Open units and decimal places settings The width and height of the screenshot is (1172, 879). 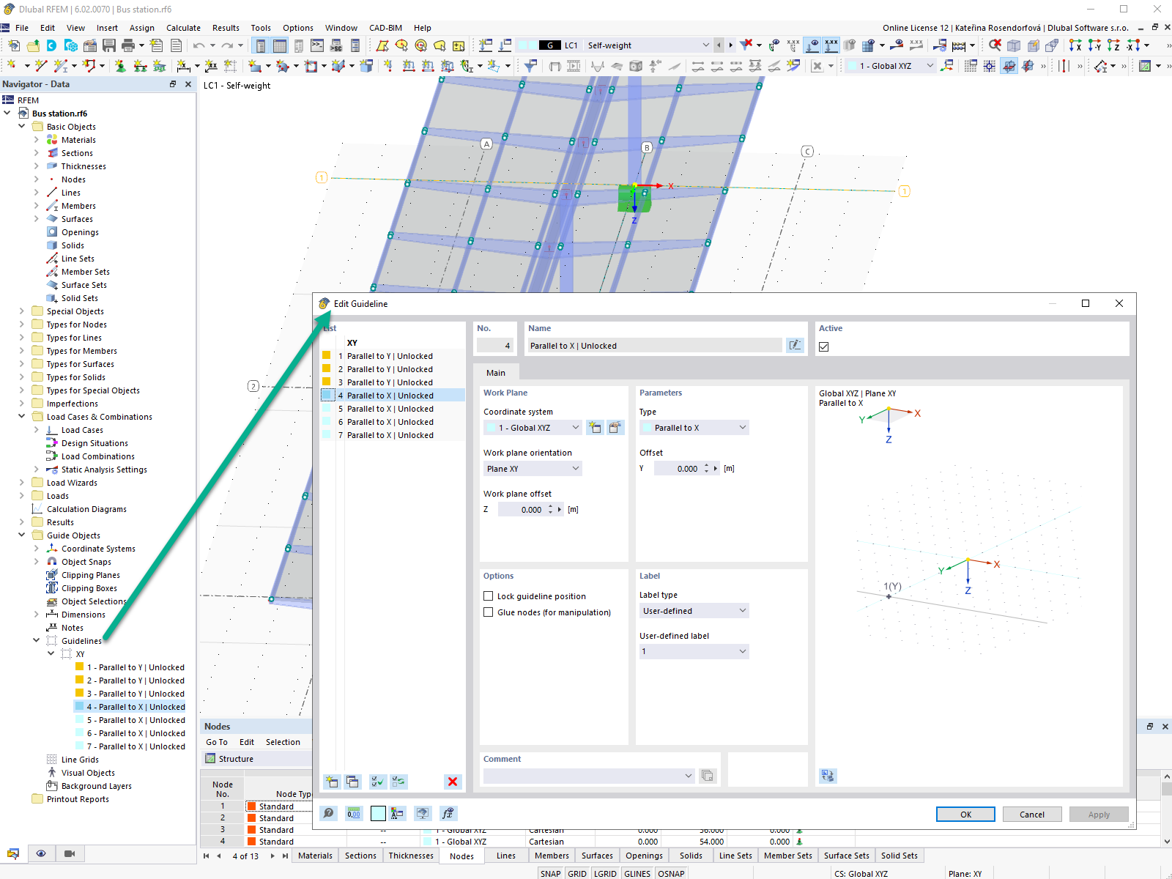click(x=353, y=813)
